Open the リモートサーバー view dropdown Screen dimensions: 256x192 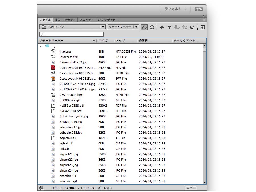click(x=136, y=27)
